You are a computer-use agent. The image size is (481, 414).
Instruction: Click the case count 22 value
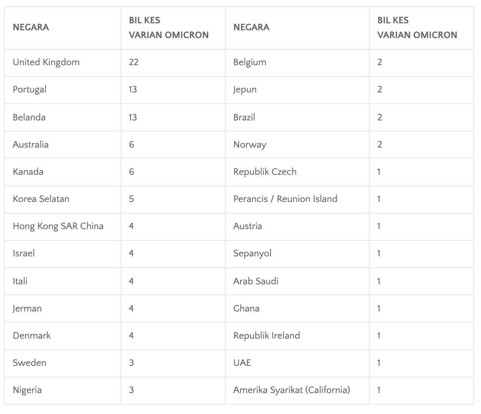pos(134,63)
